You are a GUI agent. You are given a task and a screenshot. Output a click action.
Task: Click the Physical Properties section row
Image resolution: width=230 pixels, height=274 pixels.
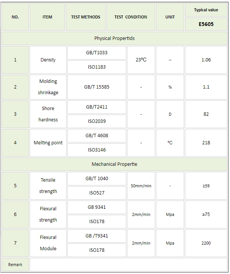[114, 38]
